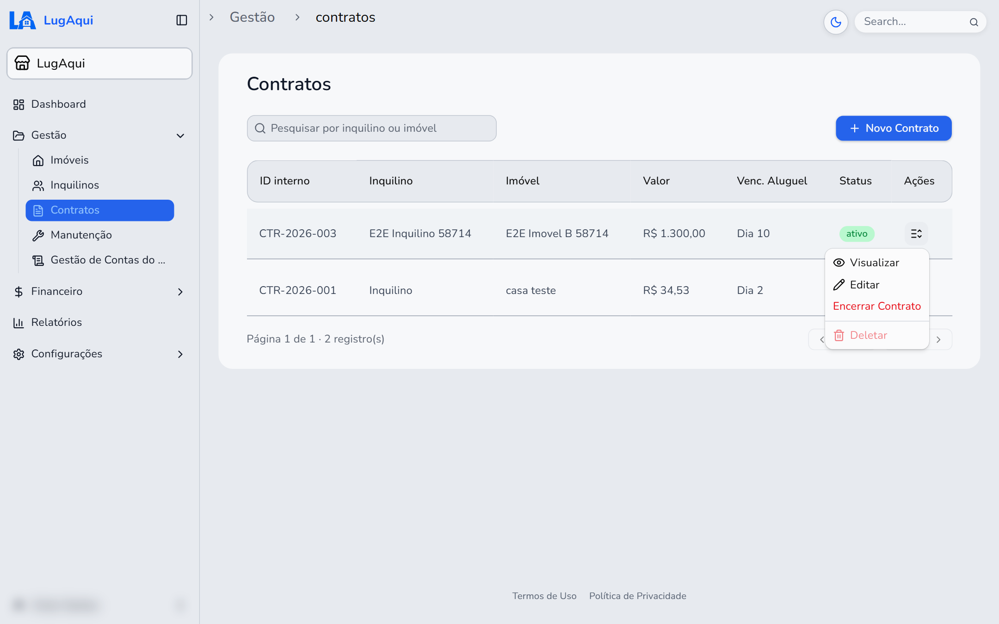Click the casa teste cell
The width and height of the screenshot is (999, 624).
click(x=531, y=290)
